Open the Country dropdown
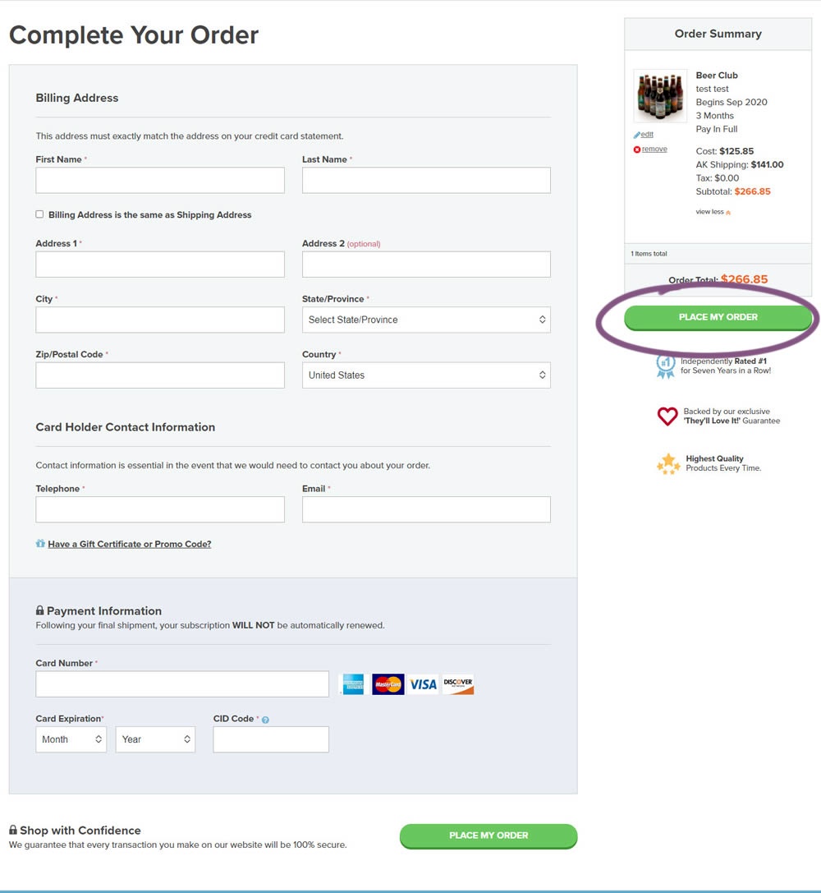821x893 pixels. 426,375
